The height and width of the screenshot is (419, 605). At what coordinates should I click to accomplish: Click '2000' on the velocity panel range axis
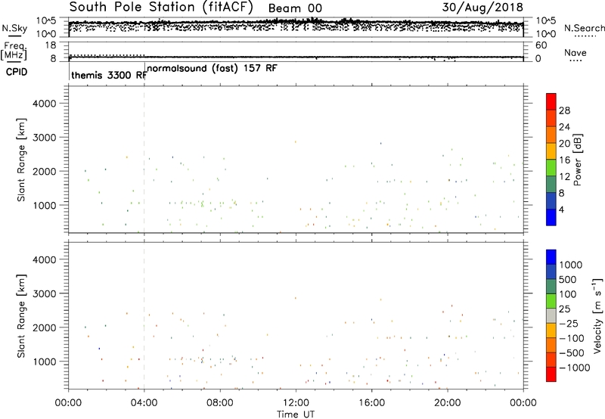(x=44, y=327)
